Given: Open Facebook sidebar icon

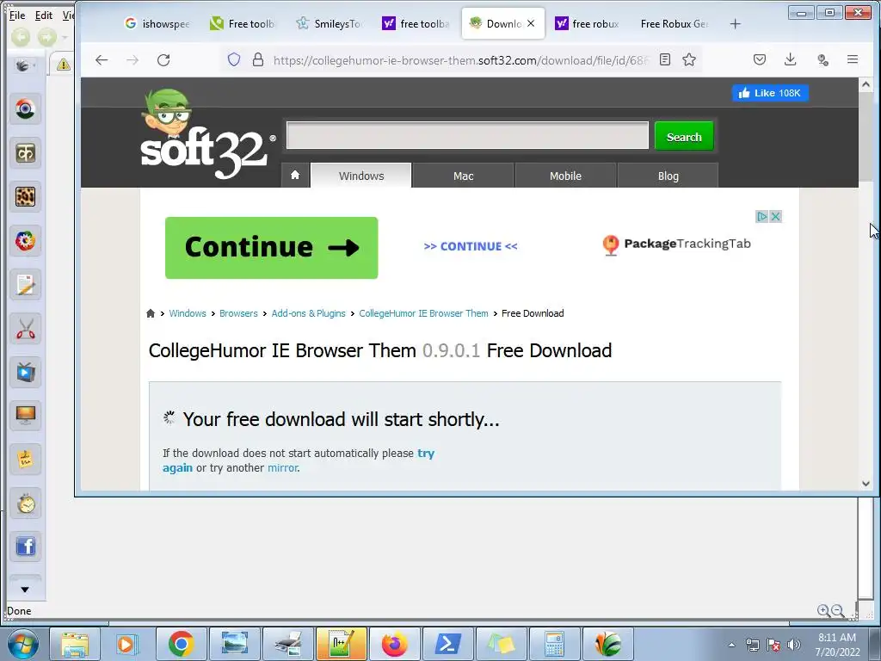Looking at the screenshot, I should tap(25, 547).
